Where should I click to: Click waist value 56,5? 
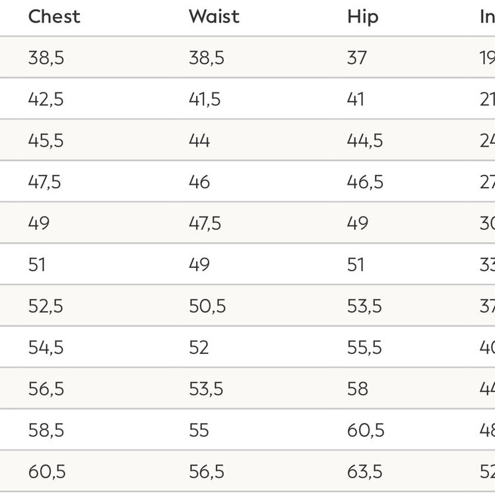point(207,472)
